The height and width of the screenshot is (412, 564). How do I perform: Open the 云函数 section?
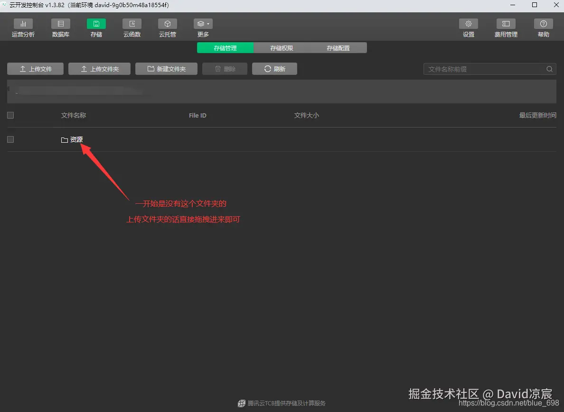coord(132,27)
